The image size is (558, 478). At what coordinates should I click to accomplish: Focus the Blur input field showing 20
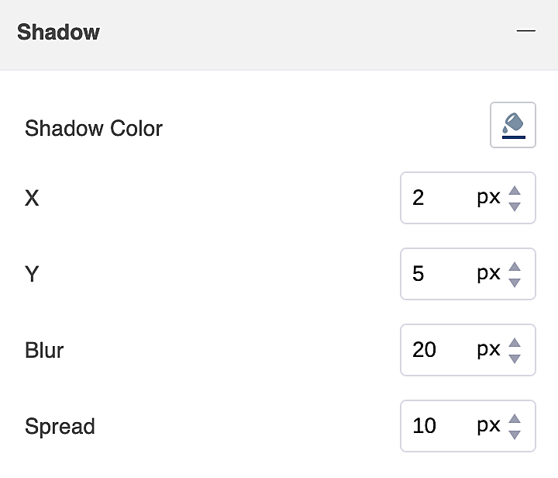[x=434, y=350]
